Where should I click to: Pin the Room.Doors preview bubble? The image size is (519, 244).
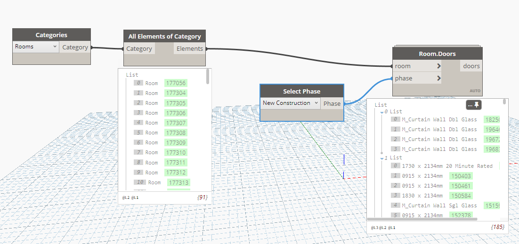click(477, 105)
